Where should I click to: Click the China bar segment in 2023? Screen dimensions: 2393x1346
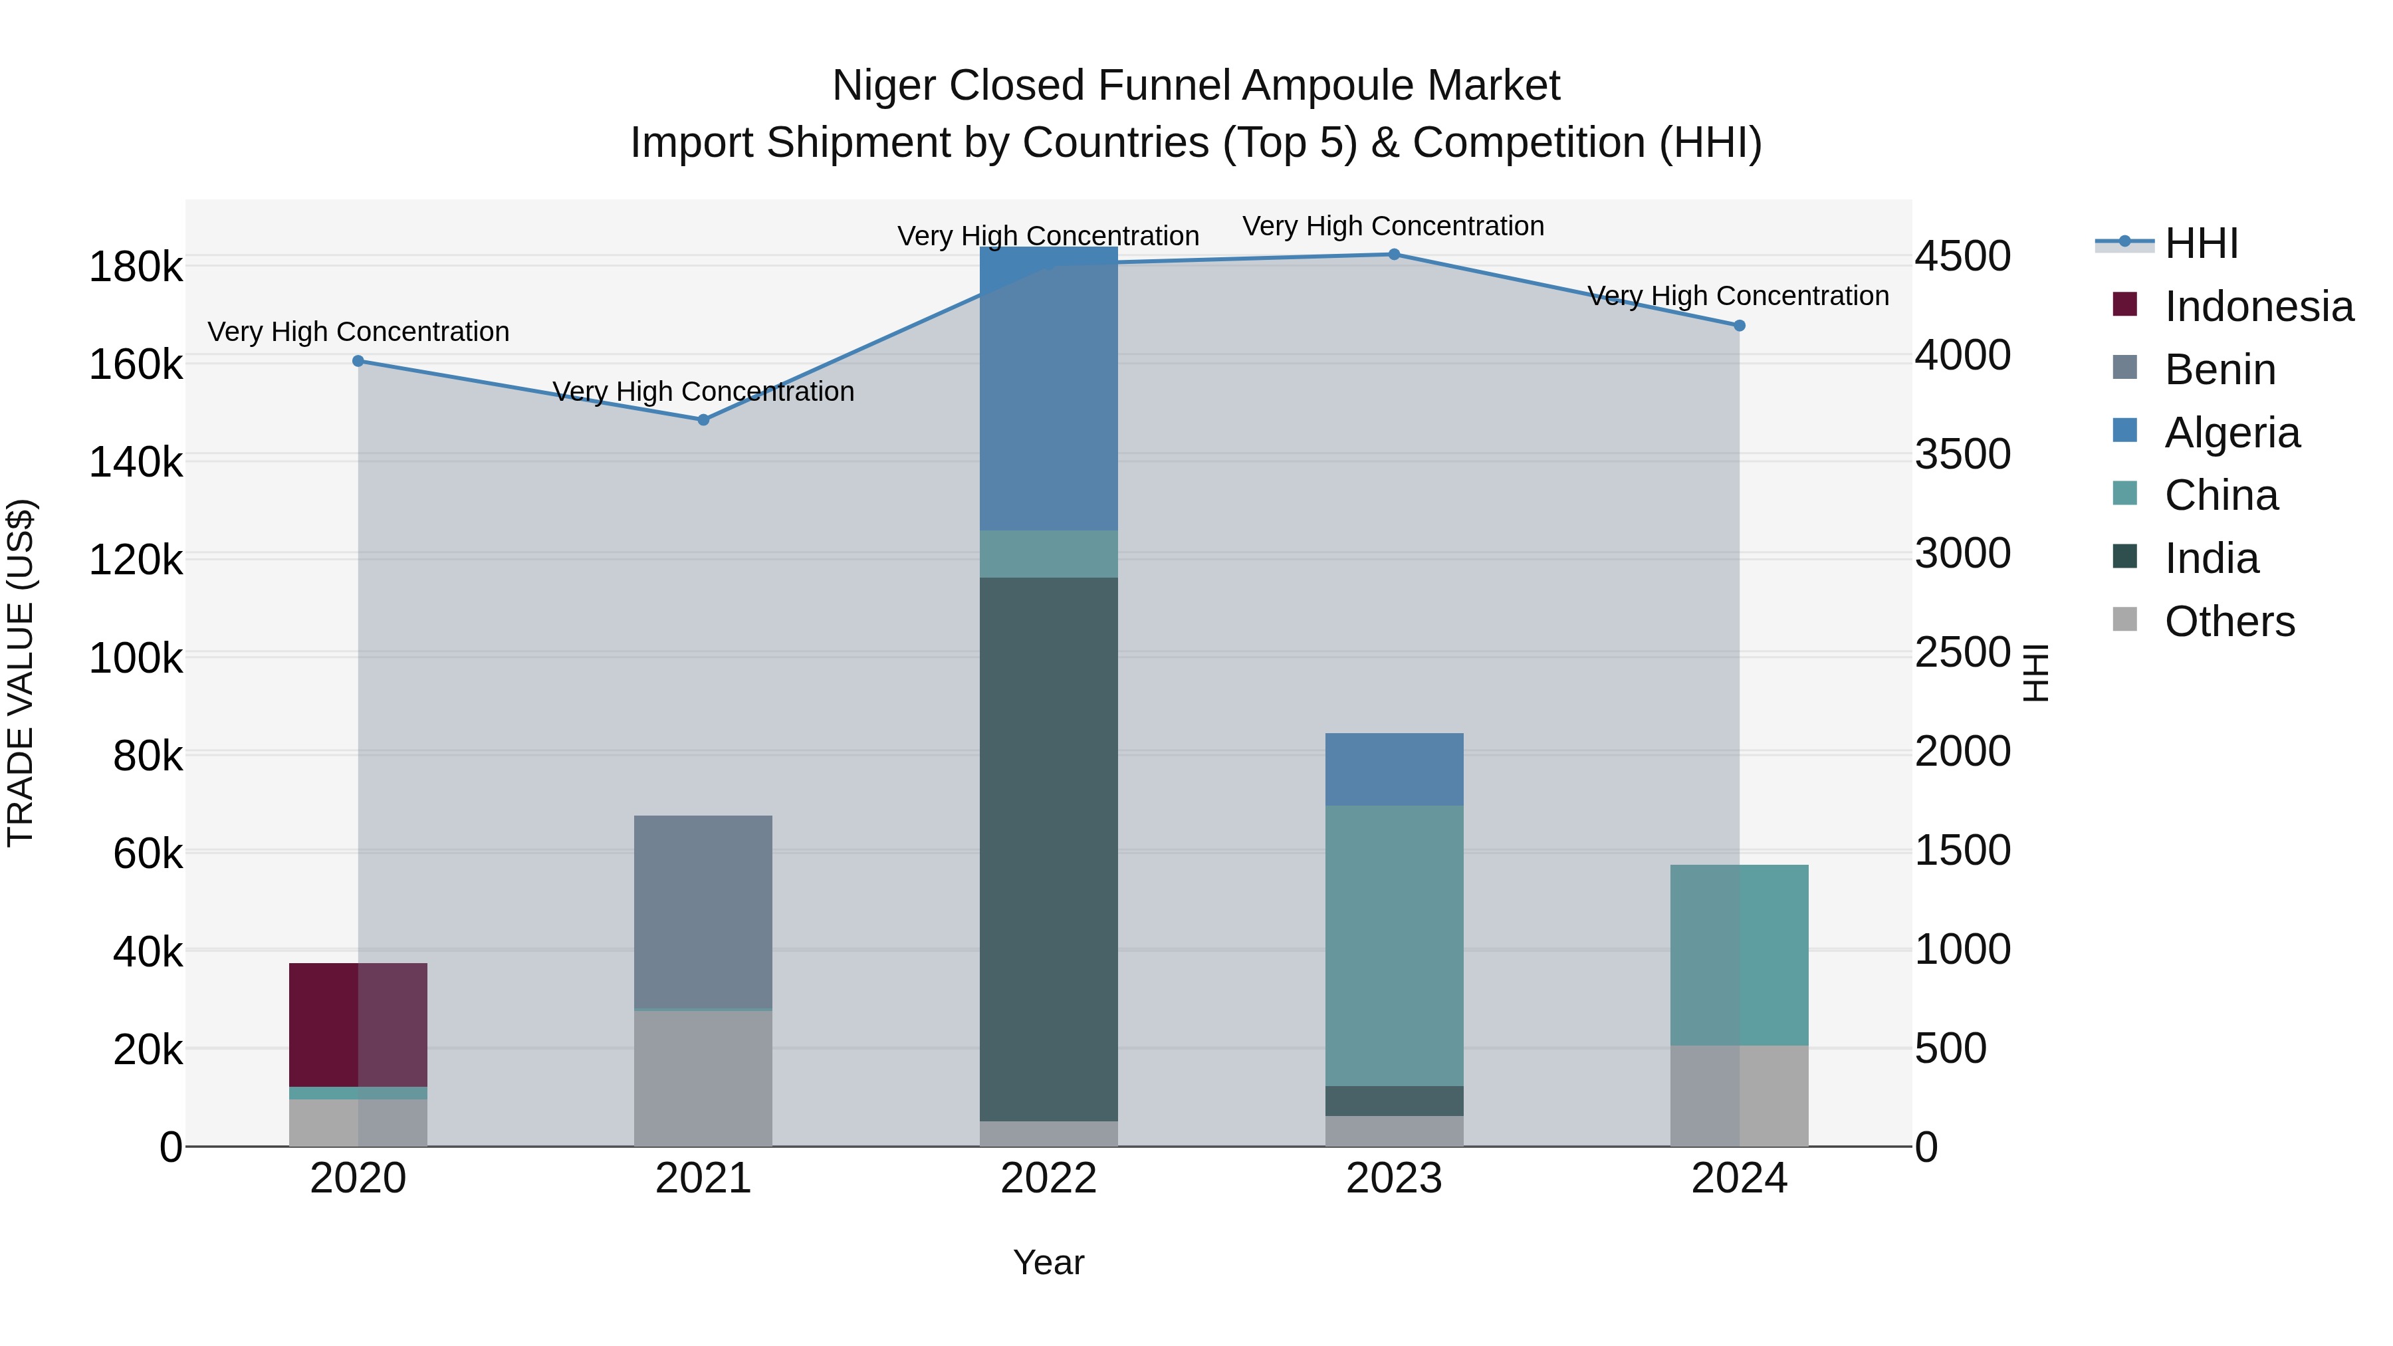(1393, 946)
